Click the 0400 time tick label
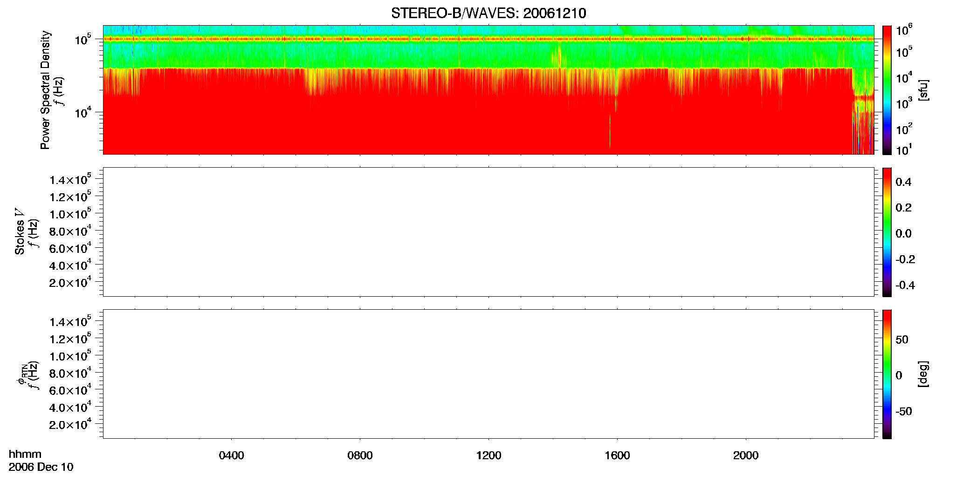 coord(231,455)
